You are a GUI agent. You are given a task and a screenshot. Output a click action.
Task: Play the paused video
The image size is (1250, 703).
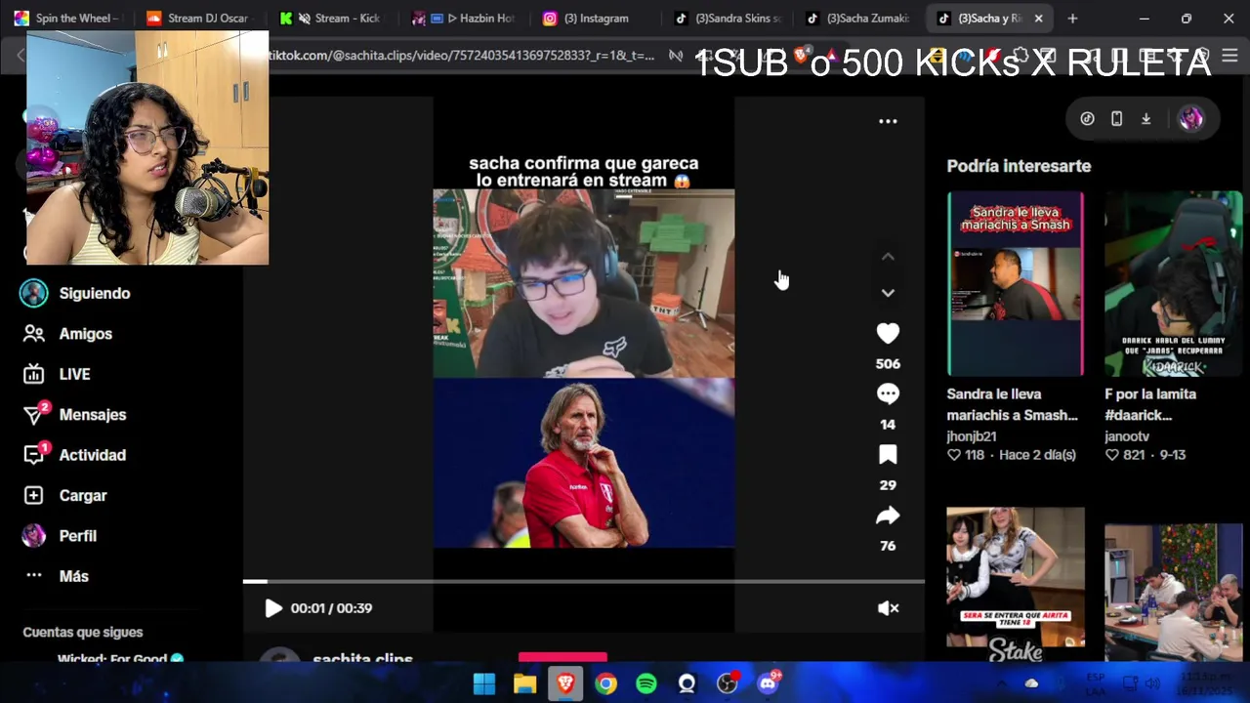pos(273,608)
